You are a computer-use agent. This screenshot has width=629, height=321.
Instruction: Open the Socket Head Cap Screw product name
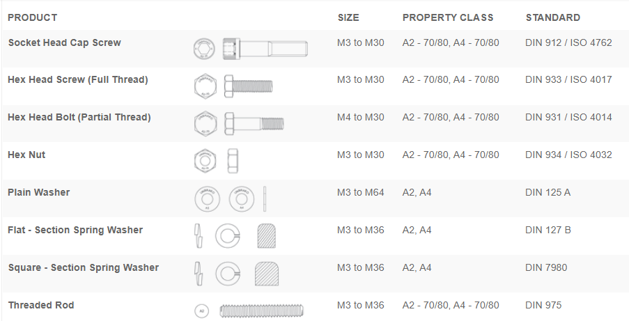[64, 42]
